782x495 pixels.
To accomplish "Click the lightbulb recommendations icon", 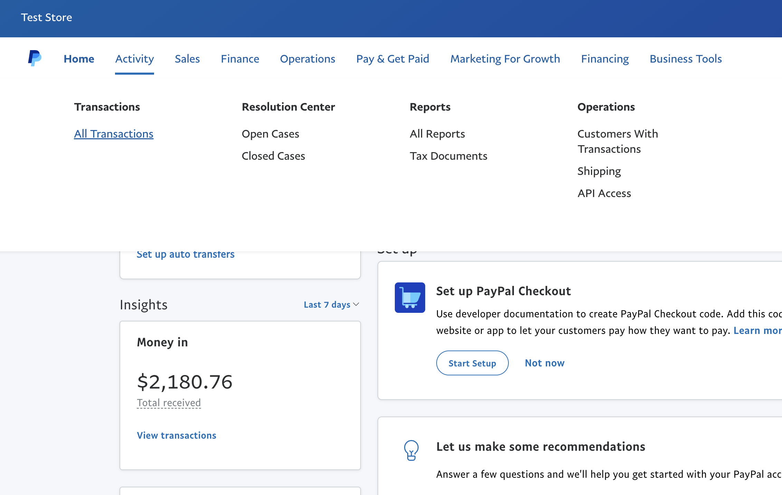I will 411,450.
